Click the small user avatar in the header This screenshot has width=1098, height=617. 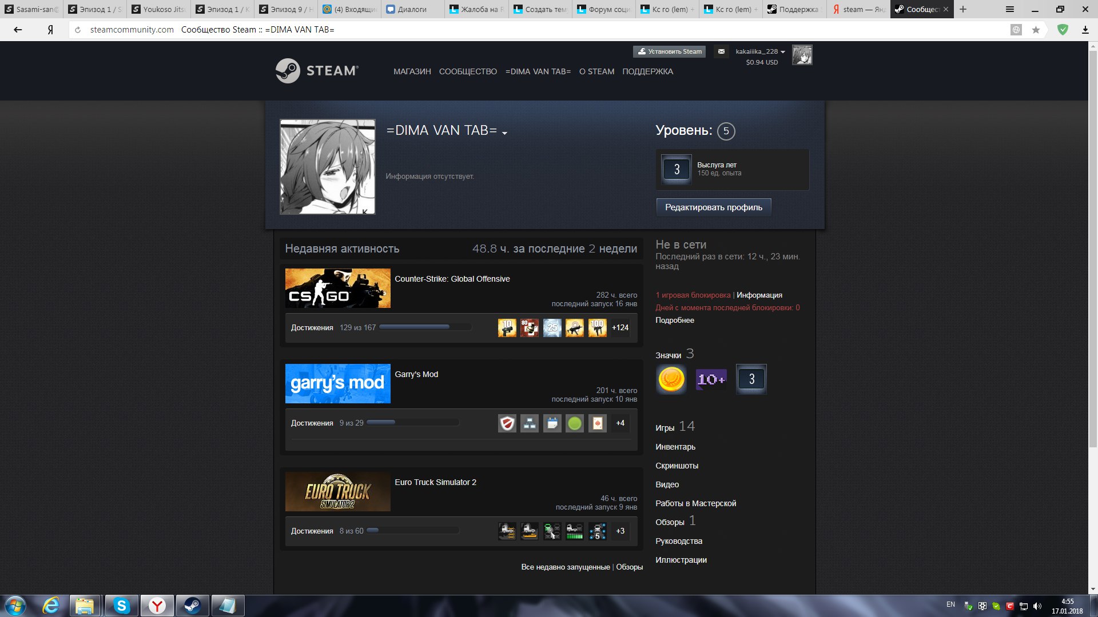[x=802, y=55]
